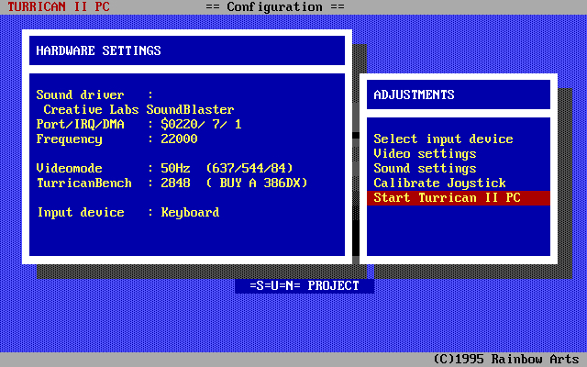
Task: Click the '== Configuration ==' header
Action: (x=275, y=6)
